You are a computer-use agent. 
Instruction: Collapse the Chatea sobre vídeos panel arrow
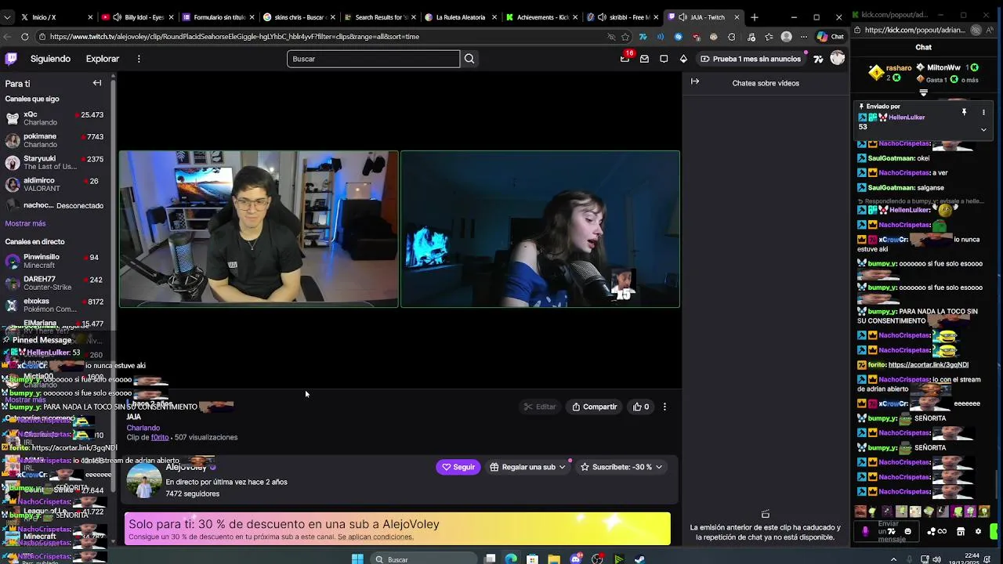[x=695, y=81]
